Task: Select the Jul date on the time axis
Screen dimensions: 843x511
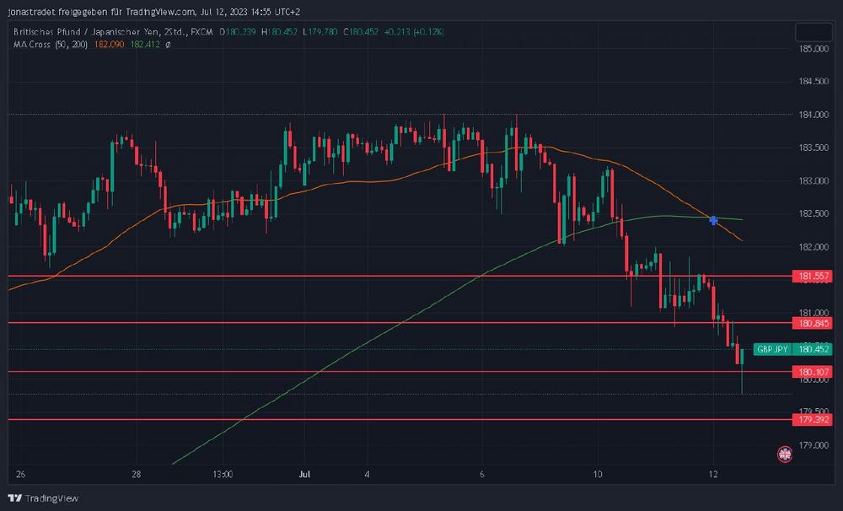Action: click(x=305, y=474)
